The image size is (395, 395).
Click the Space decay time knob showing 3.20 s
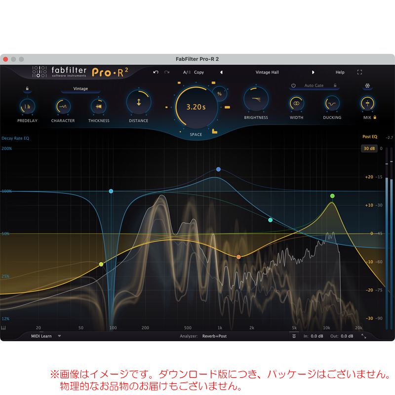196,107
